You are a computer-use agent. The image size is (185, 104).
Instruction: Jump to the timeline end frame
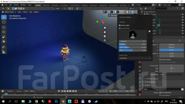coord(76,91)
